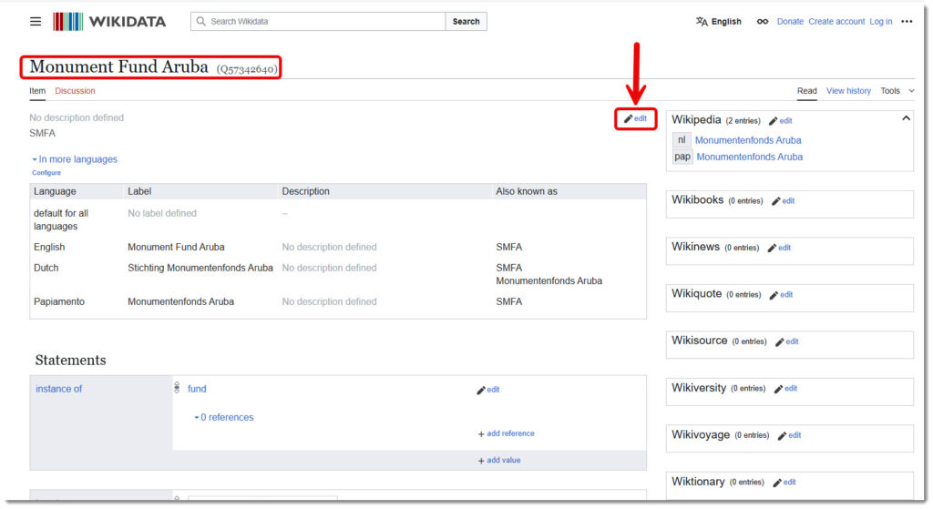Click the glasses appearance icon
Screen dimensions: 933x509
point(762,22)
